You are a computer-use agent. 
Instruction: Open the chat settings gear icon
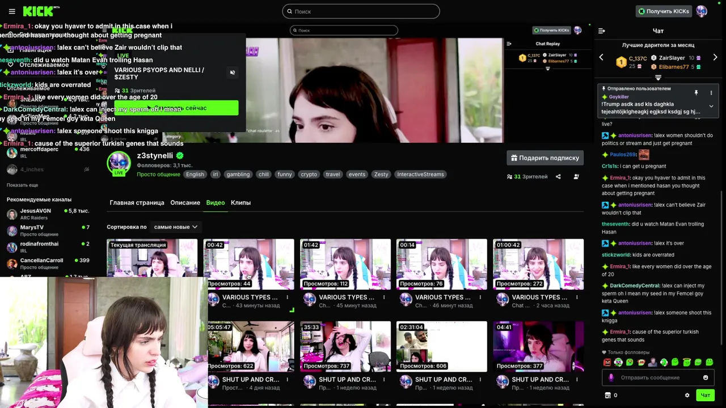[687, 395]
